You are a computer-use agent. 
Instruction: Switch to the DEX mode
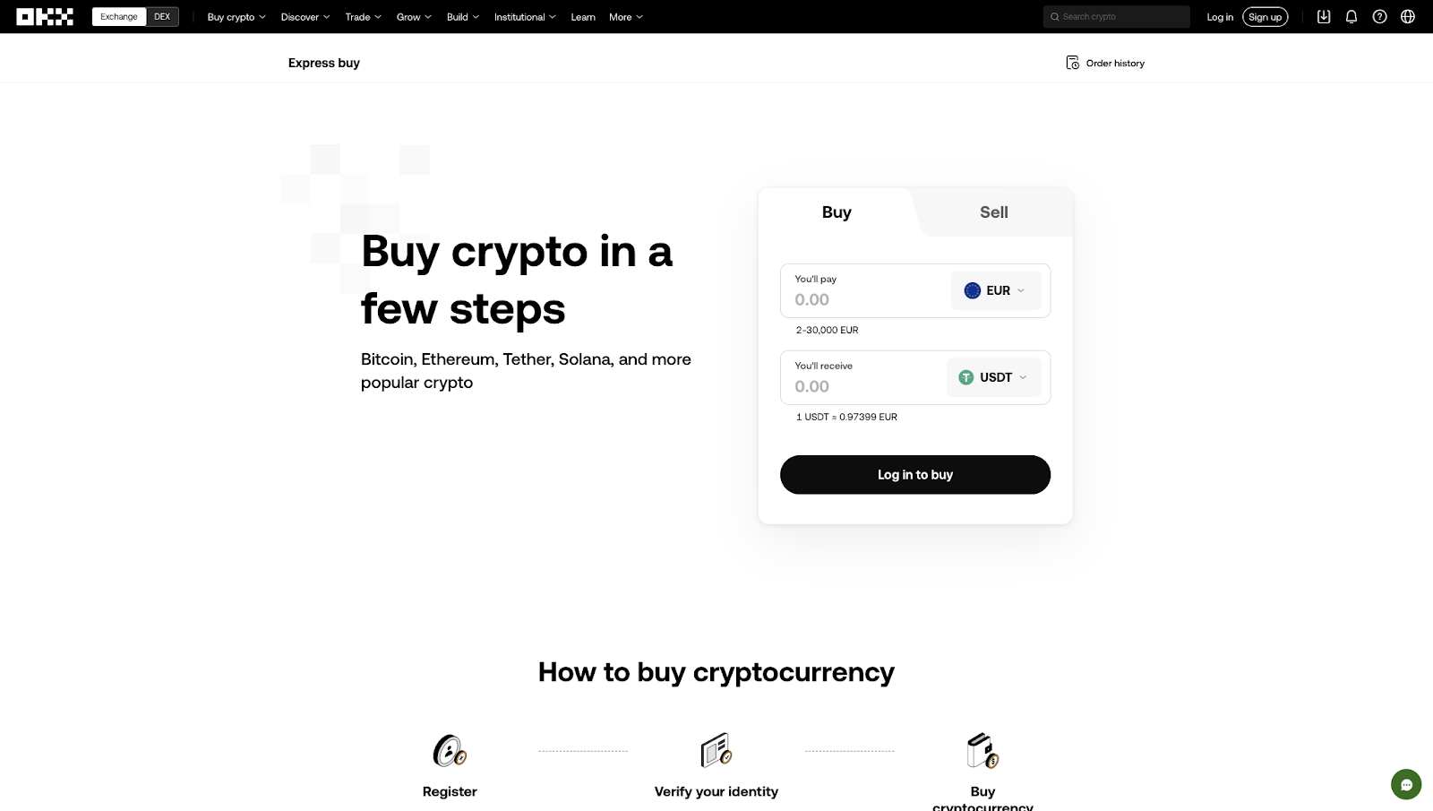(162, 16)
